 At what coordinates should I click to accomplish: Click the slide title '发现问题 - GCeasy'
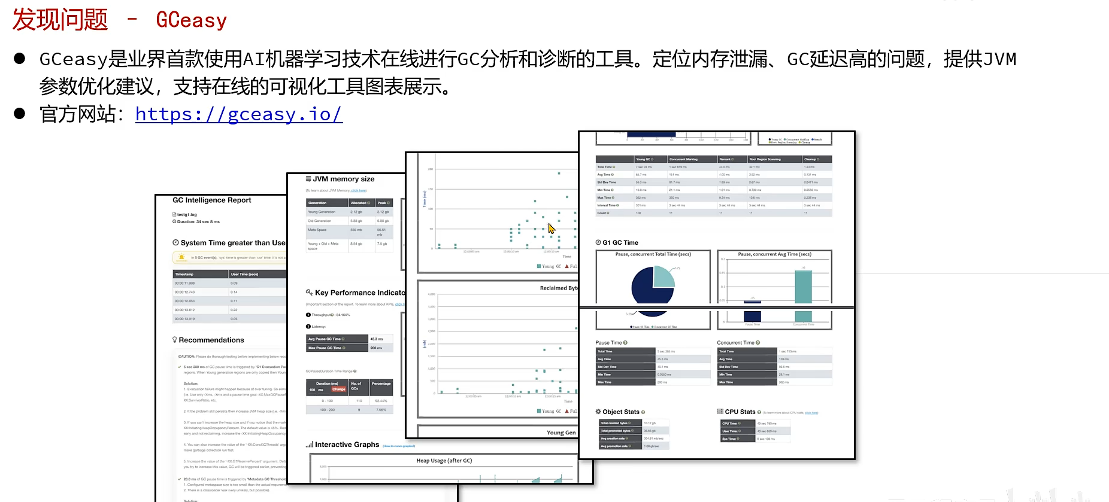[x=120, y=20]
